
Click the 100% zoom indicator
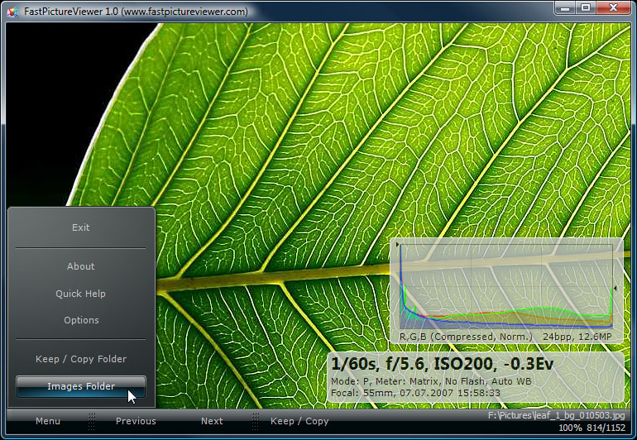click(570, 428)
